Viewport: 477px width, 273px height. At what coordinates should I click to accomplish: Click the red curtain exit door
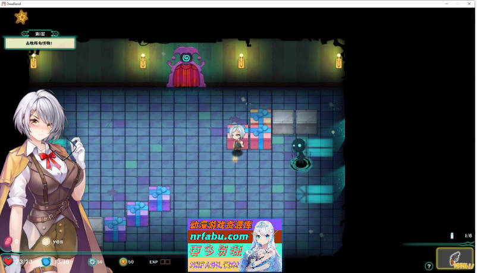187,70
